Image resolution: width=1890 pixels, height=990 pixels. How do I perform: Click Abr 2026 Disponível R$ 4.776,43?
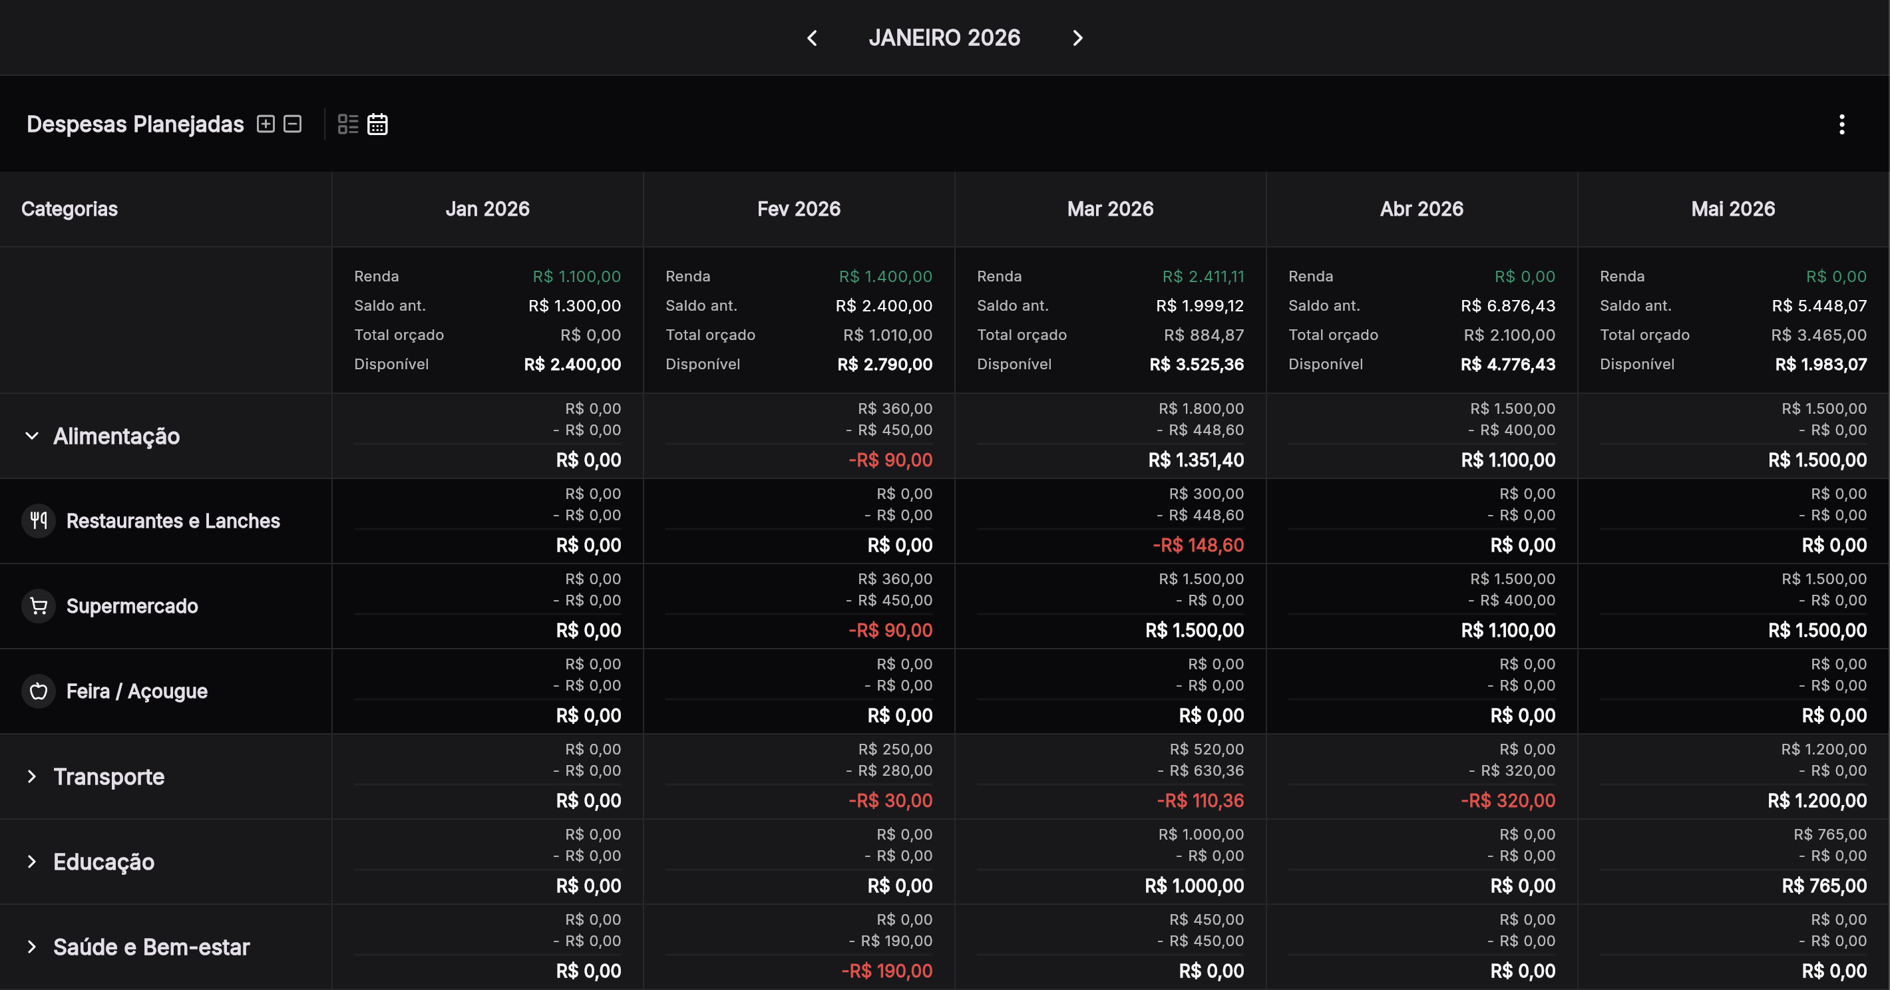1508,365
